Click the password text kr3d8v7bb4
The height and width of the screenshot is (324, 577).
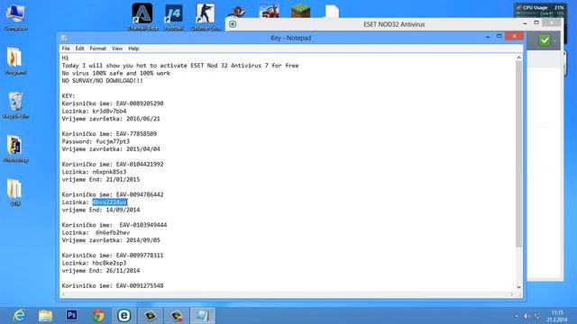(109, 112)
